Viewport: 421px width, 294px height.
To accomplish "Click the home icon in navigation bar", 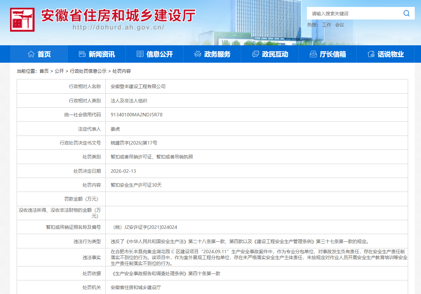I will pos(31,54).
